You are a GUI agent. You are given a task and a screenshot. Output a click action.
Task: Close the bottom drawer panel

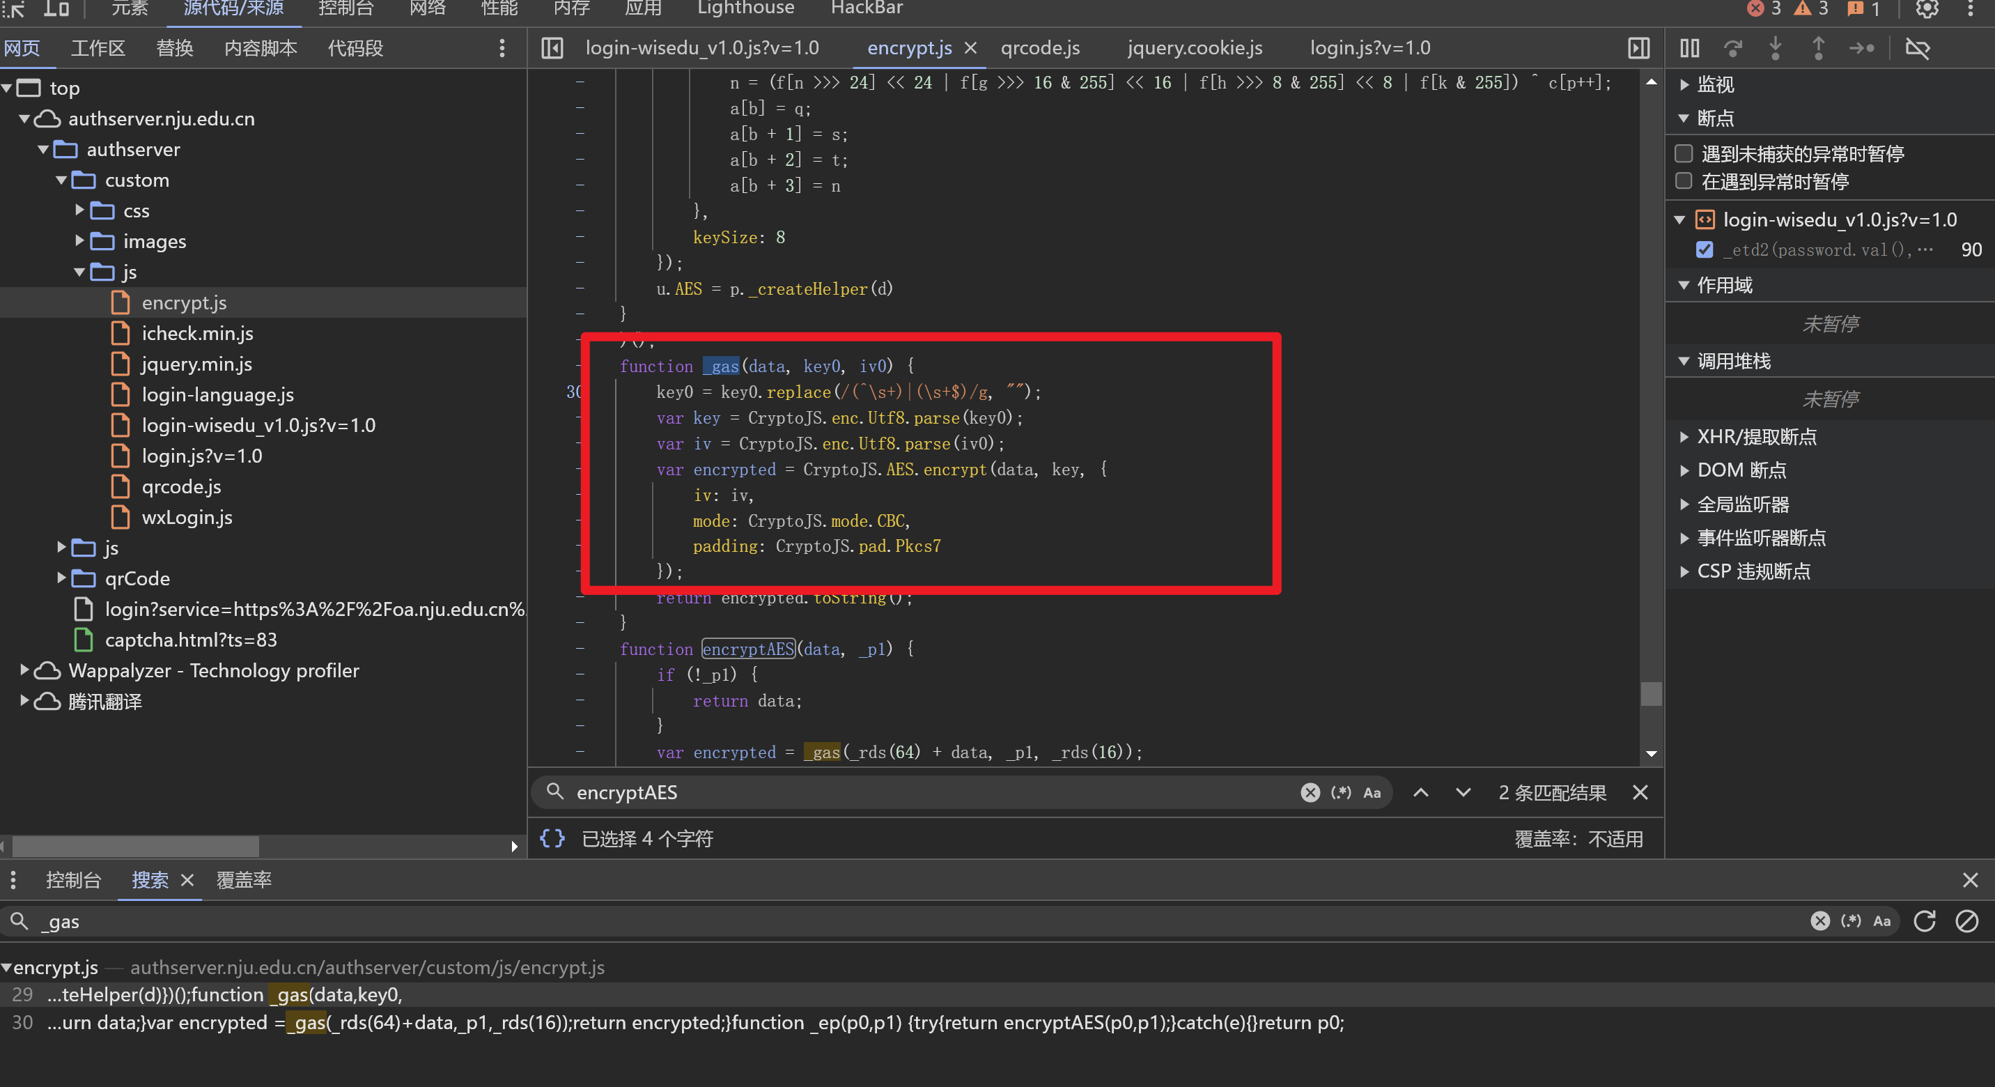coord(1971,879)
